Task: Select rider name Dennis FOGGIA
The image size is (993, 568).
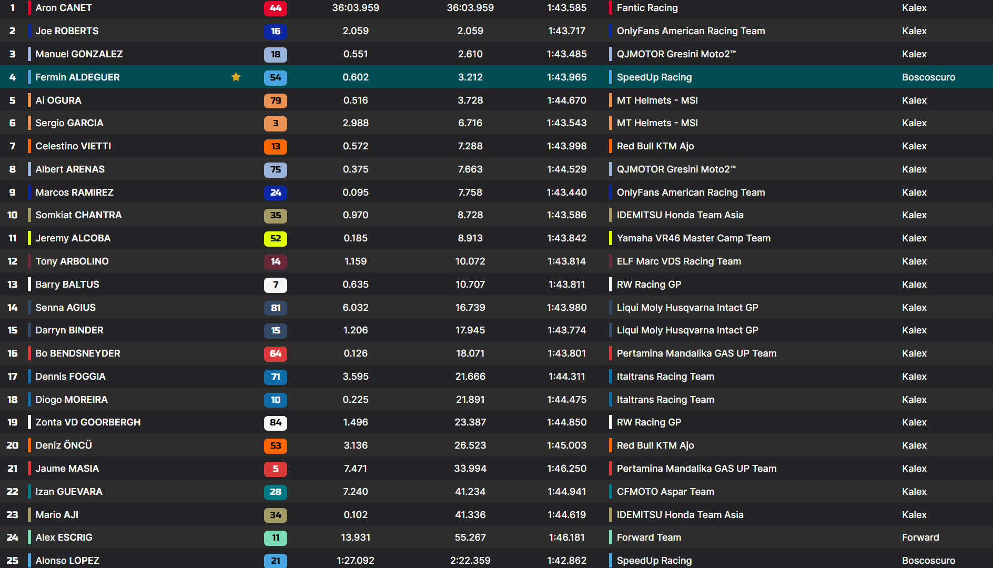Action: point(70,377)
